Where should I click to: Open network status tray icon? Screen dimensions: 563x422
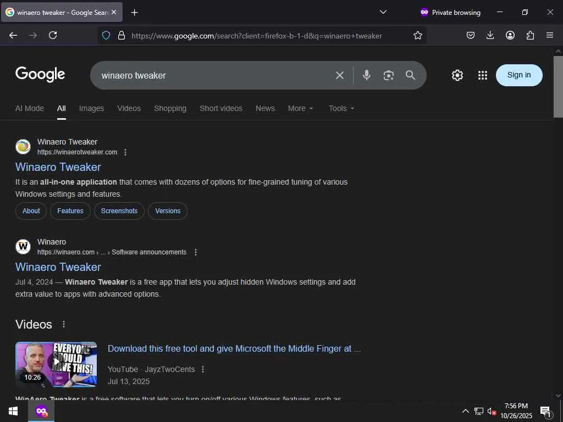(479, 411)
